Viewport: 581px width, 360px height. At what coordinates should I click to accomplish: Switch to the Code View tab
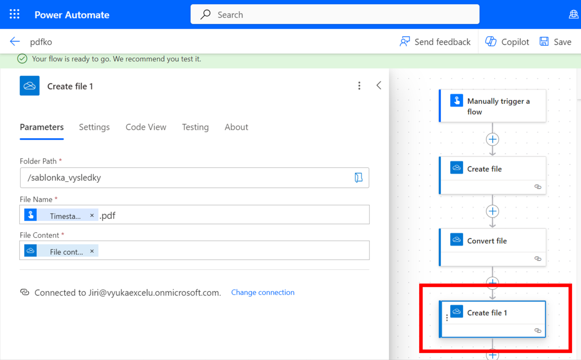click(x=146, y=127)
